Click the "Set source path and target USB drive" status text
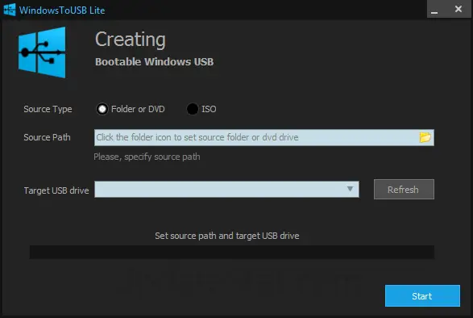Viewport: 473px width, 318px height. tap(227, 236)
